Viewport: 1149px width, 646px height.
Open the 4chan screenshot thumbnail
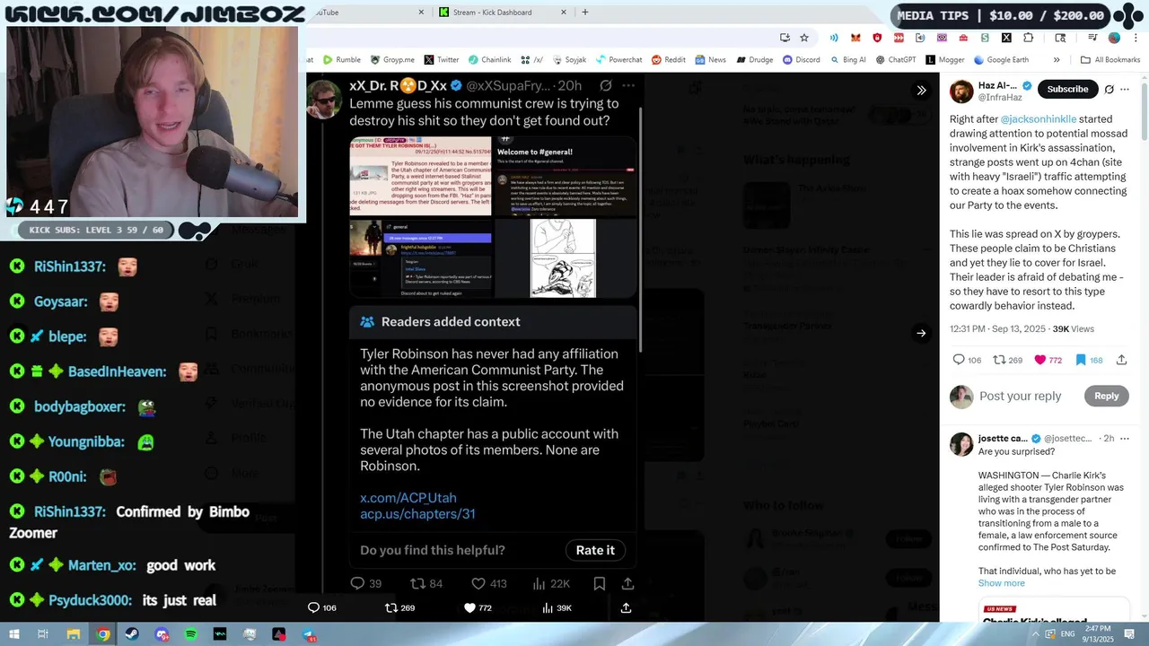click(x=420, y=177)
